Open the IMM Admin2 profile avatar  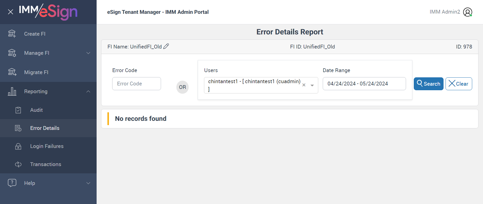(468, 12)
